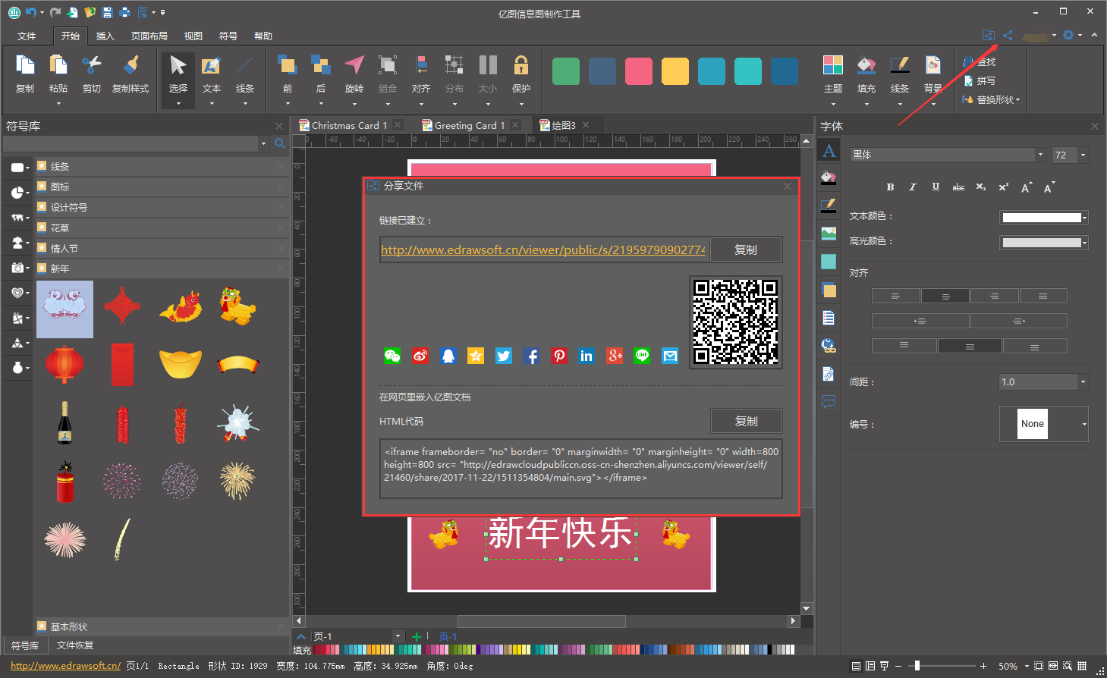Set text alignment to justify

(x=1043, y=296)
